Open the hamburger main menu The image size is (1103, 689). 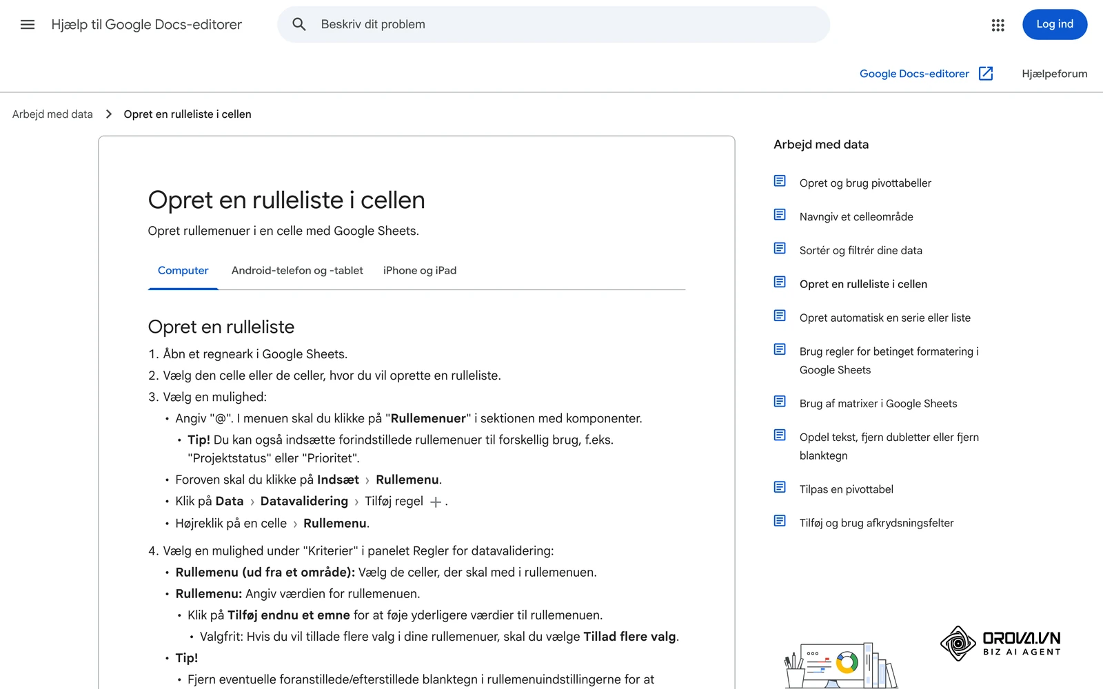[28, 25]
